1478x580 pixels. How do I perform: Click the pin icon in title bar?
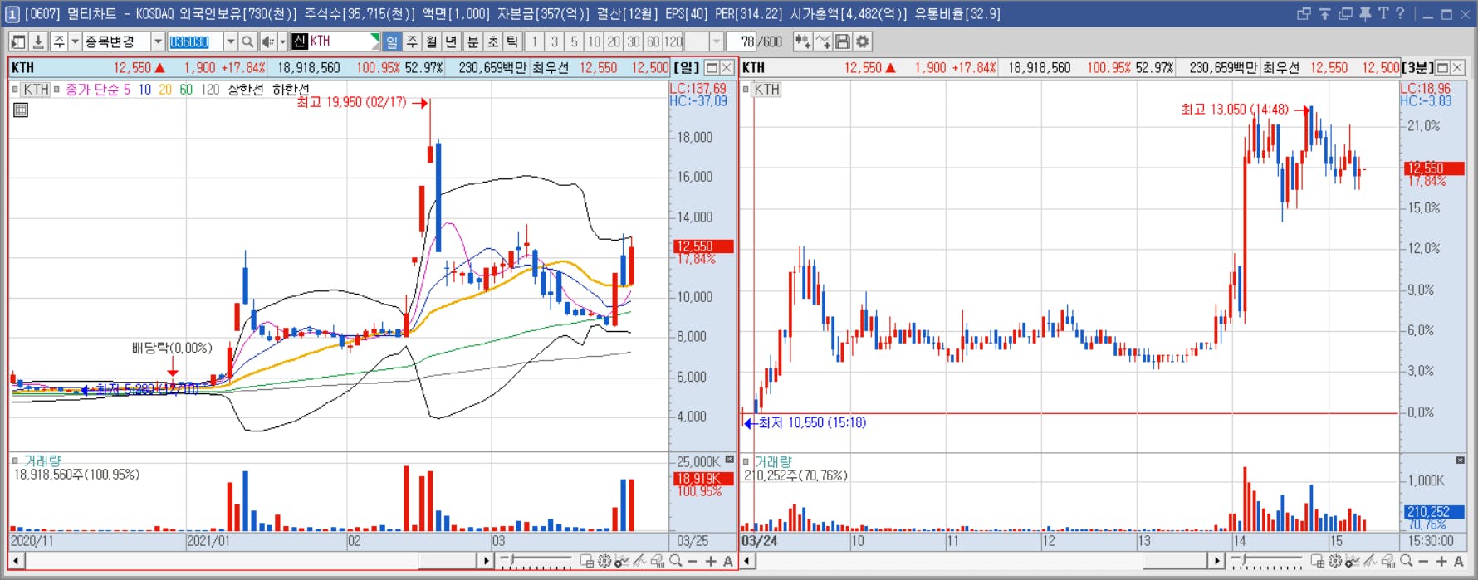click(1365, 13)
